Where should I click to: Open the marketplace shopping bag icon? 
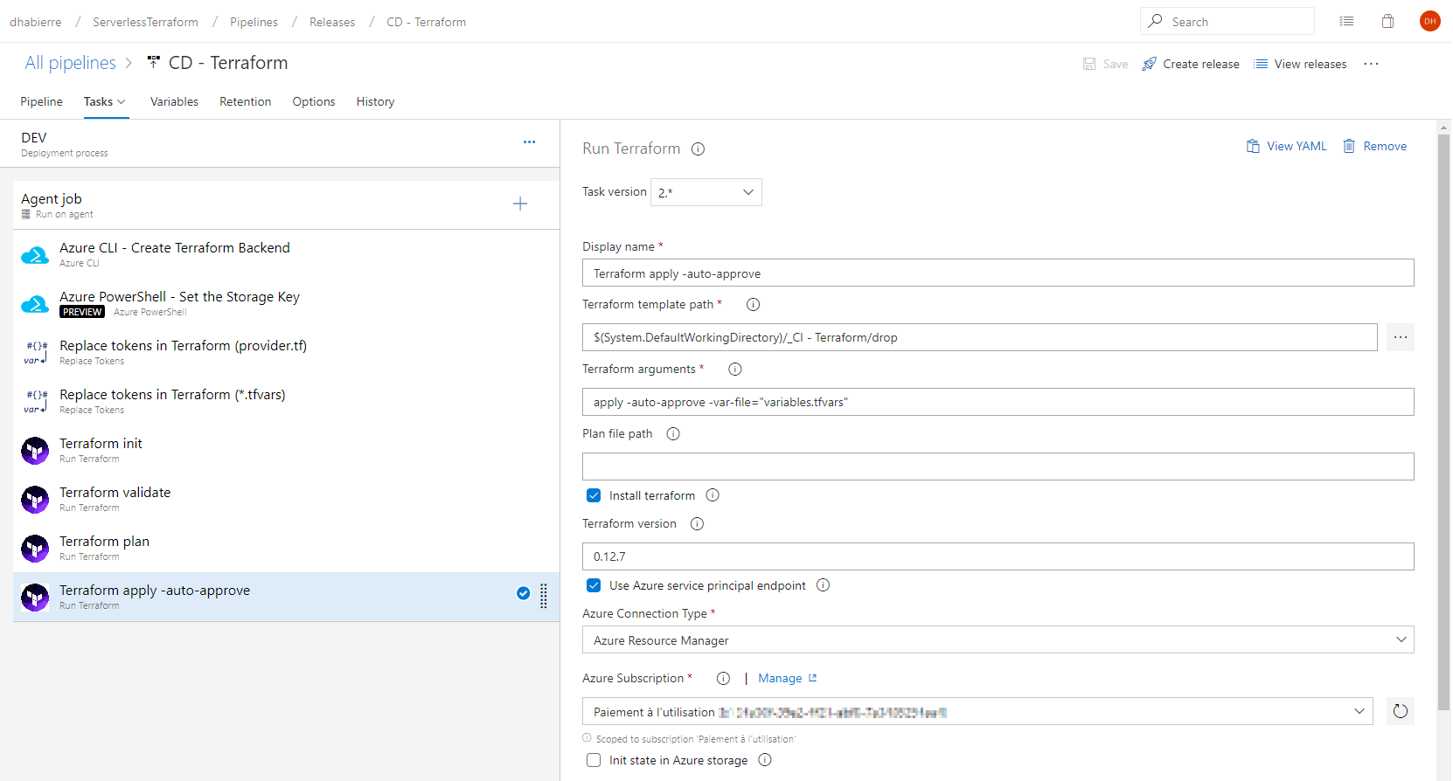[1387, 21]
